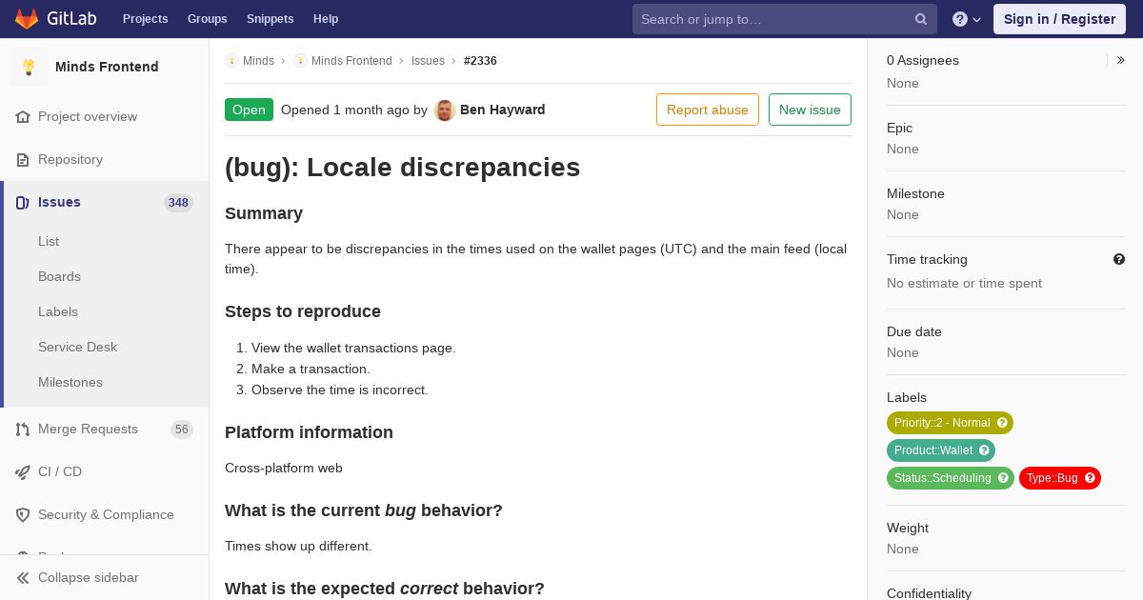Screen dimensions: 1143x600
Task: Click the 56 merge requests badge
Action: point(182,430)
